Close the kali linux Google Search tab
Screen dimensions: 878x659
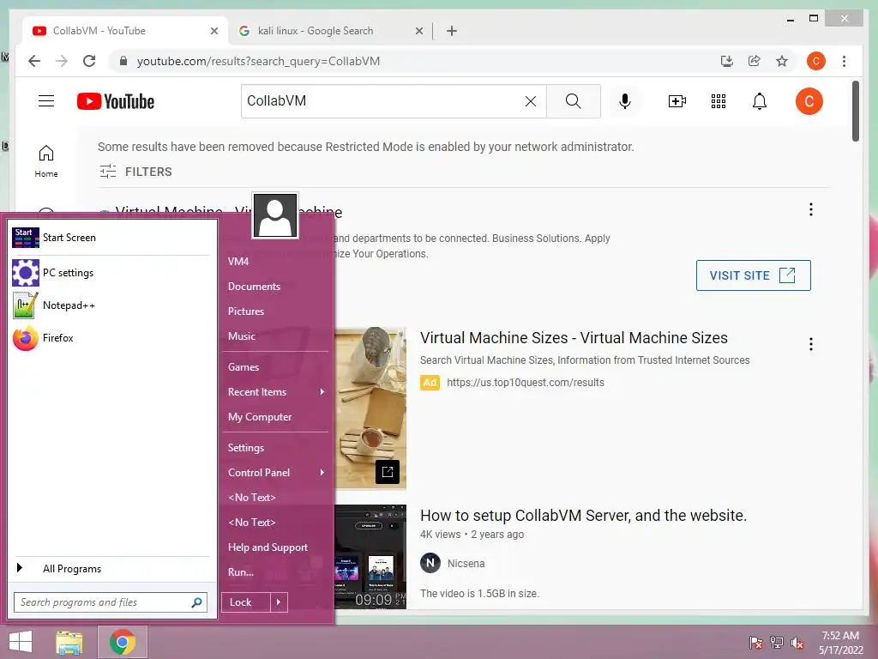click(x=418, y=31)
